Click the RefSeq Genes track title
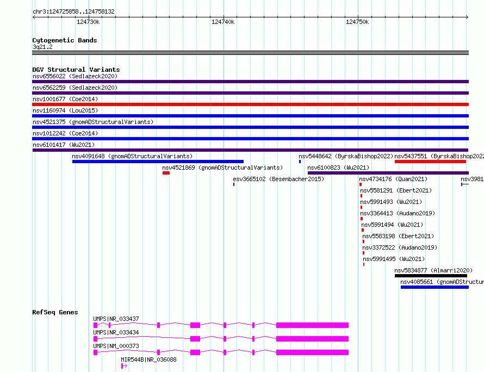 point(55,312)
